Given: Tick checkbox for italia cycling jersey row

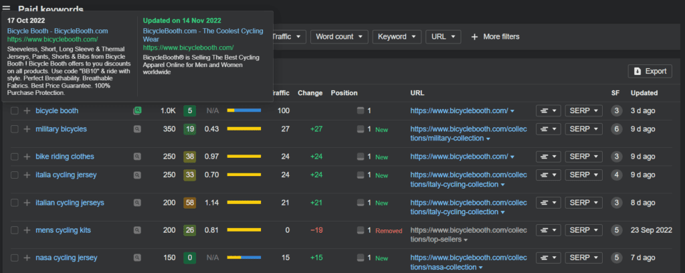Looking at the screenshot, I should [x=15, y=175].
